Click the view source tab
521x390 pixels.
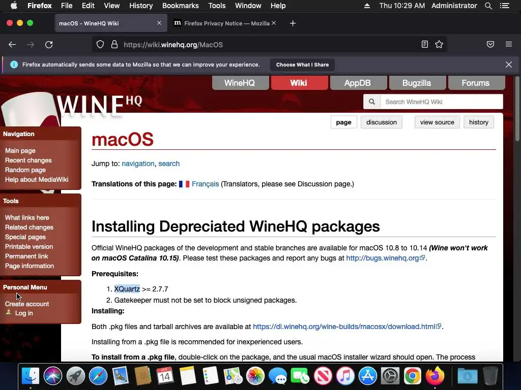point(437,122)
